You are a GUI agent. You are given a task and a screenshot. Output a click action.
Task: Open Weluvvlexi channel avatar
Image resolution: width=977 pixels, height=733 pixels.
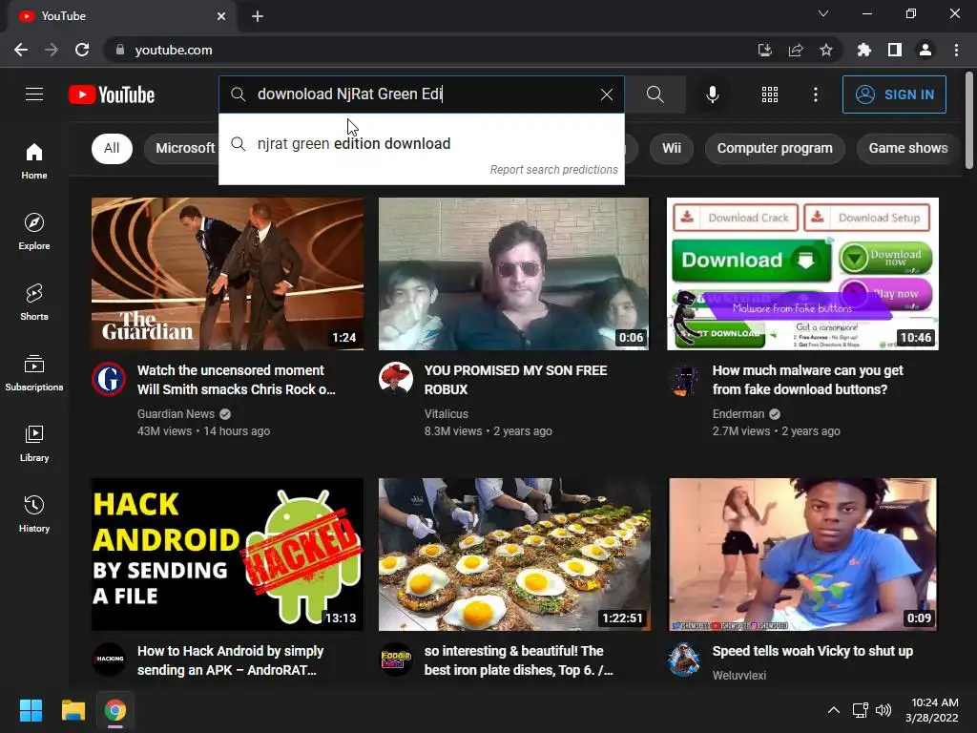coord(684,660)
